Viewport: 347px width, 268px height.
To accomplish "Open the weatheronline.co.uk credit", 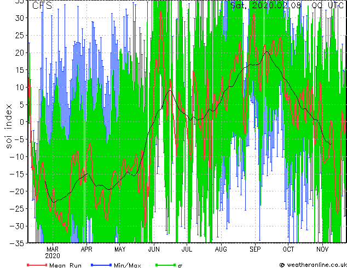I will [x=313, y=265].
